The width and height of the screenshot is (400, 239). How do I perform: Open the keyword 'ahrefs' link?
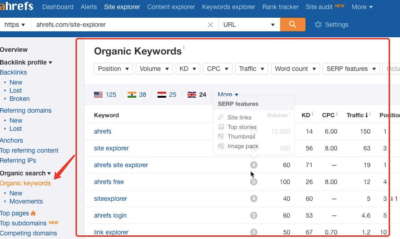[103, 131]
